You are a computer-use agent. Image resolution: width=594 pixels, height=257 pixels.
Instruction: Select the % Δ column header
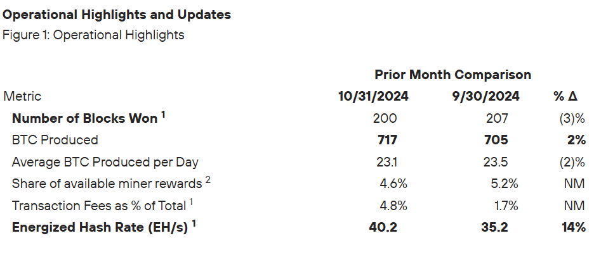pyautogui.click(x=565, y=96)
